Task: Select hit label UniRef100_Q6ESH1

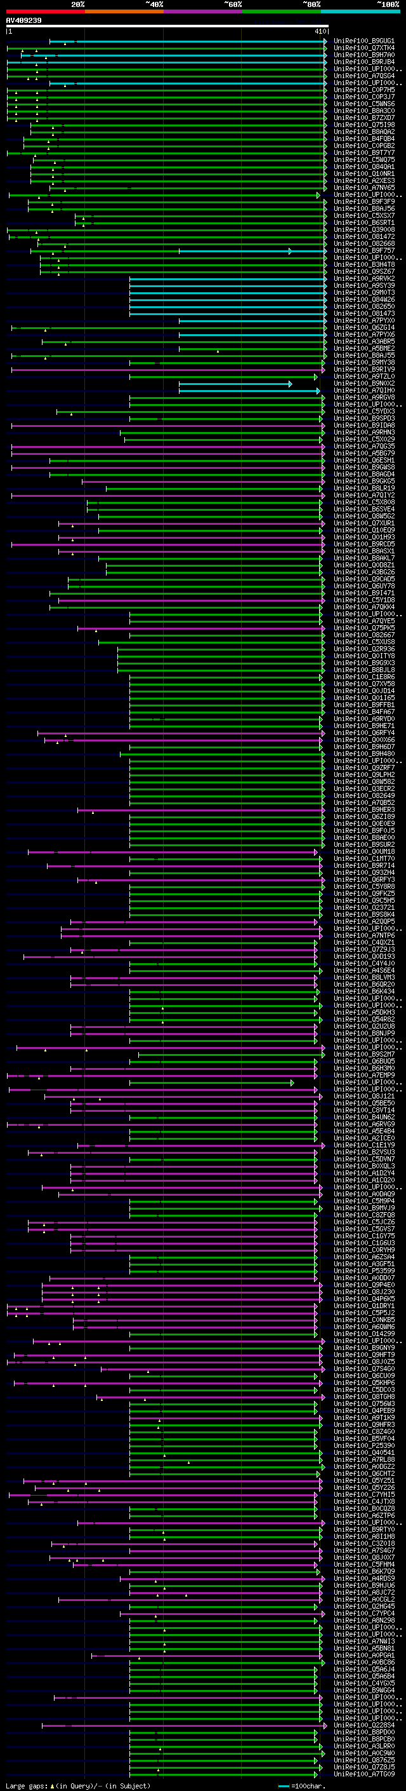Action: [x=363, y=460]
